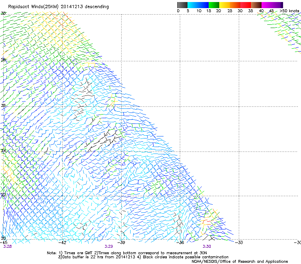The width and height of the screenshot is (301, 264).
Task: Click the longitude label '-39'
Action: [121, 242]
